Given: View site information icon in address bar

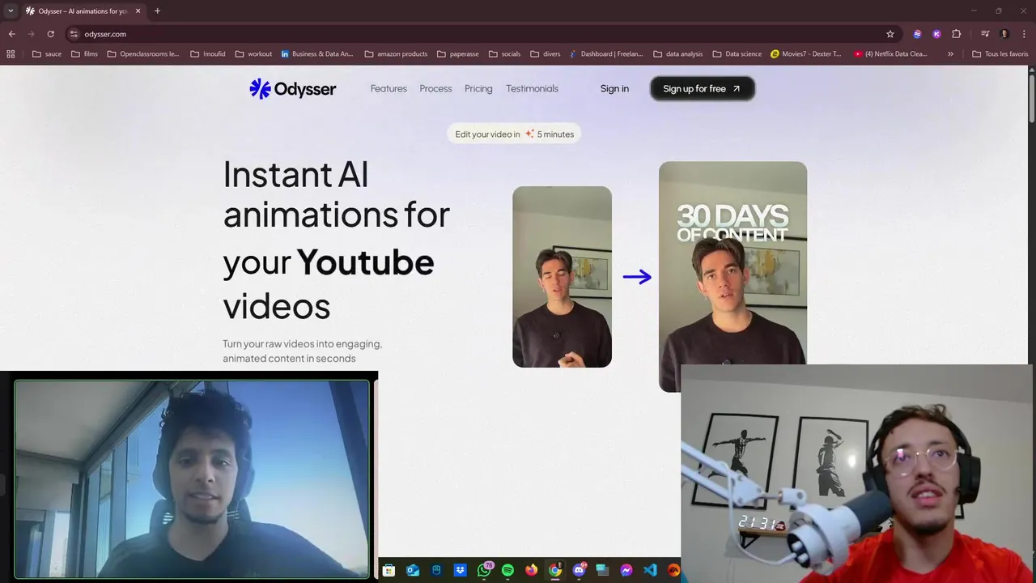Looking at the screenshot, I should click(x=74, y=34).
